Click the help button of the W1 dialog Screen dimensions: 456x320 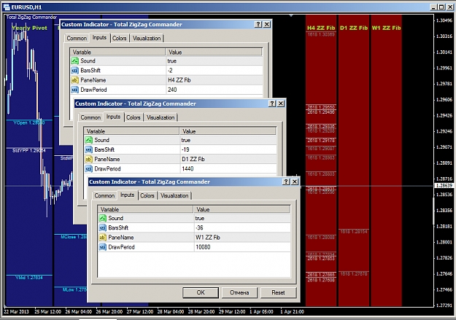pyautogui.click(x=286, y=182)
